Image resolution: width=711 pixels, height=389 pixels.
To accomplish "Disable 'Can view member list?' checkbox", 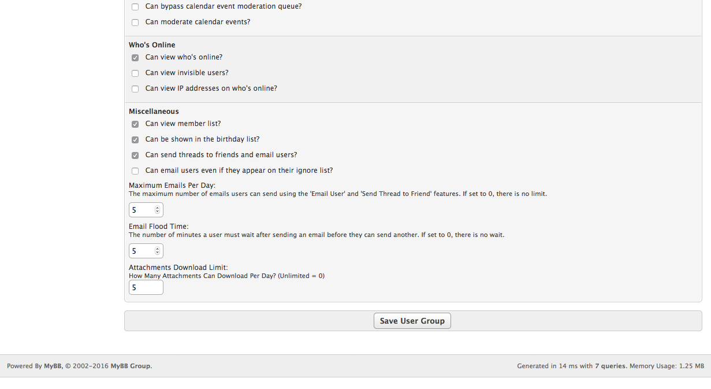I will click(x=135, y=124).
